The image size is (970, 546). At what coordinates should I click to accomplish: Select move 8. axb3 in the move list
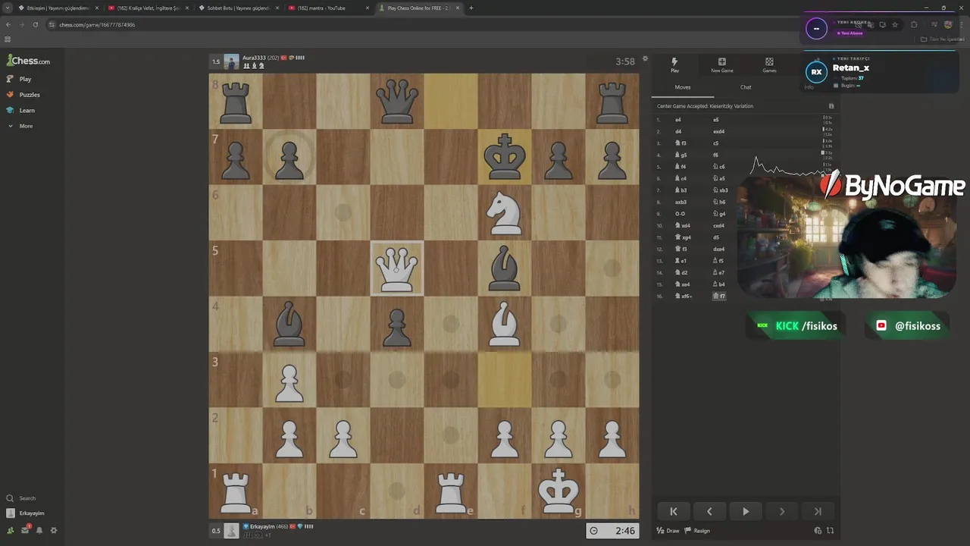click(681, 202)
